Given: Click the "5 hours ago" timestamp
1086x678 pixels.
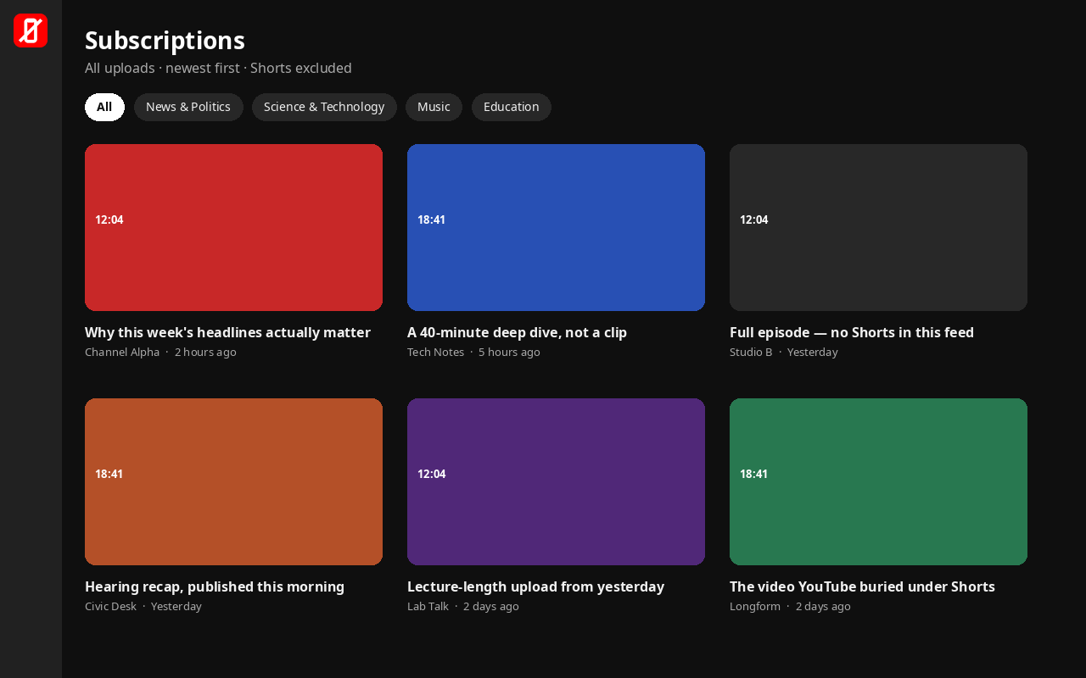Looking at the screenshot, I should pos(509,352).
